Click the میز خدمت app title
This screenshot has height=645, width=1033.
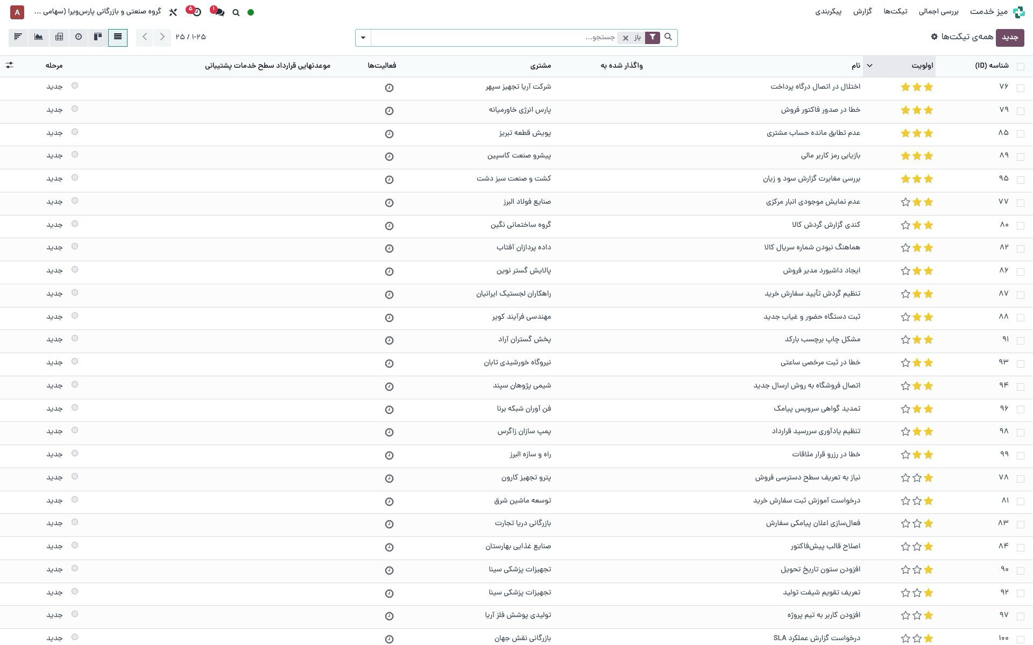tap(988, 11)
